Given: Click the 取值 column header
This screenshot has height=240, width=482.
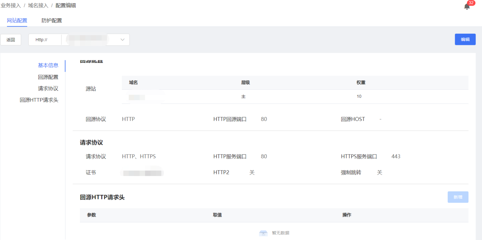Looking at the screenshot, I should click(217, 215).
